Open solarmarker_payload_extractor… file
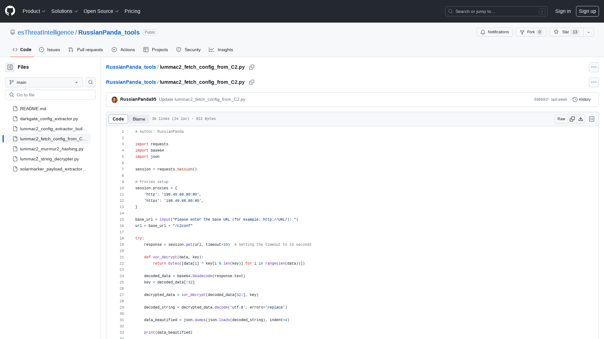This screenshot has width=604, height=339. (x=48, y=169)
